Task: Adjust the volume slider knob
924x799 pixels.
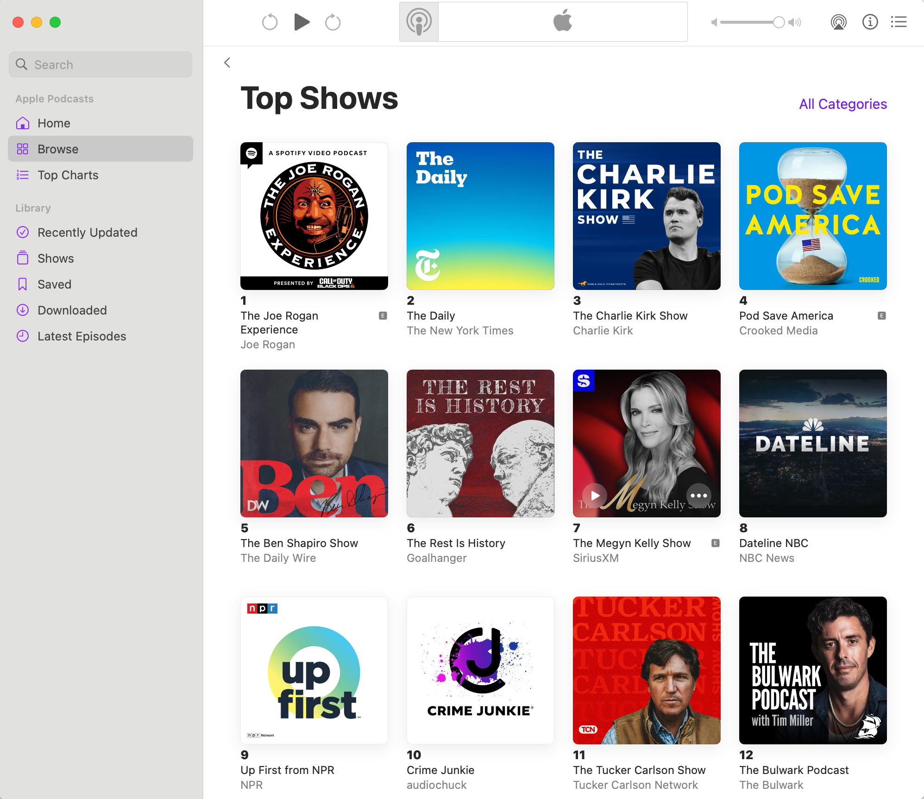Action: pyautogui.click(x=779, y=22)
